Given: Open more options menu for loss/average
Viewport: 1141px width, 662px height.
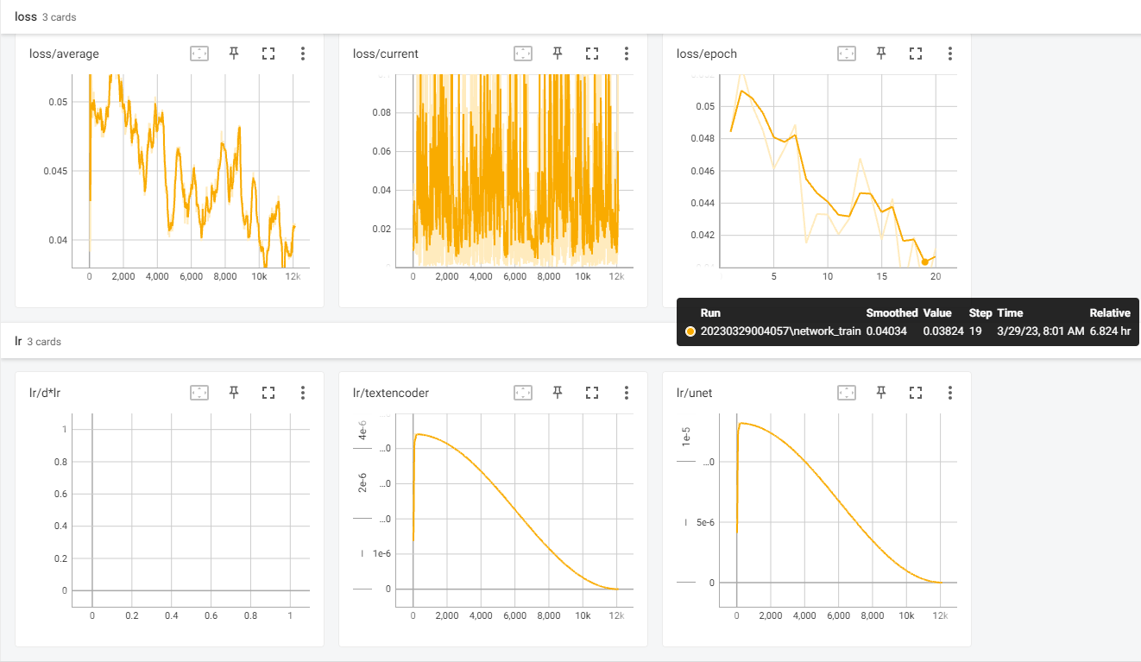Looking at the screenshot, I should coord(303,54).
